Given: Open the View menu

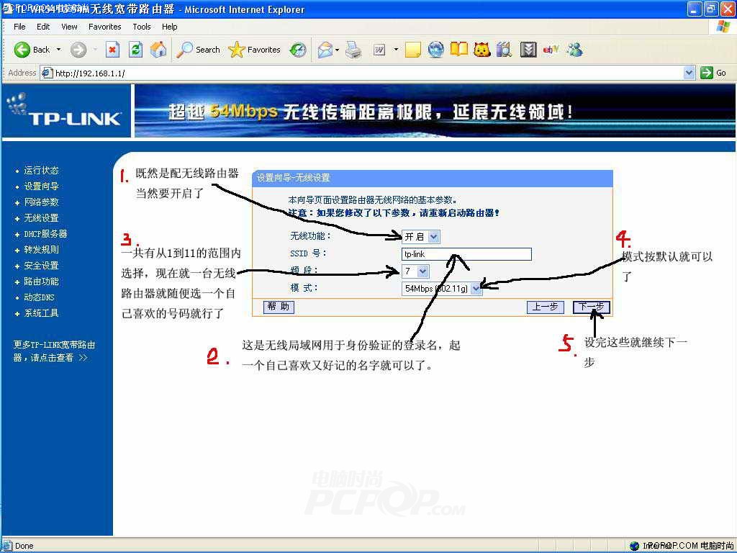Looking at the screenshot, I should click(x=69, y=27).
